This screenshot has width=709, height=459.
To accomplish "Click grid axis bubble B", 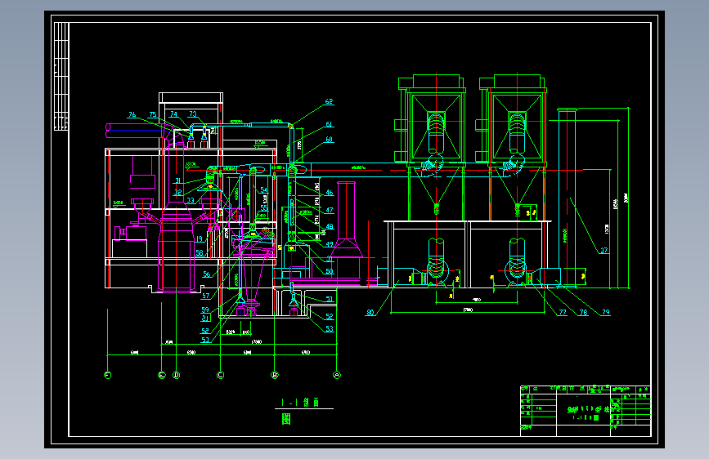I will (275, 375).
